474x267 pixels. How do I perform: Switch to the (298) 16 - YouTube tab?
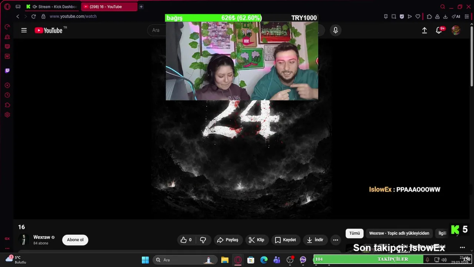[x=109, y=7]
